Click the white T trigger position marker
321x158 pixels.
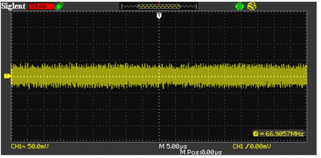(159, 16)
